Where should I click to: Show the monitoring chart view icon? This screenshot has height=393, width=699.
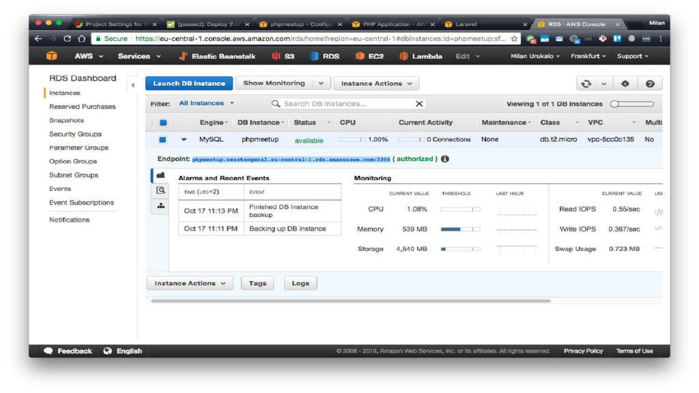(x=160, y=175)
